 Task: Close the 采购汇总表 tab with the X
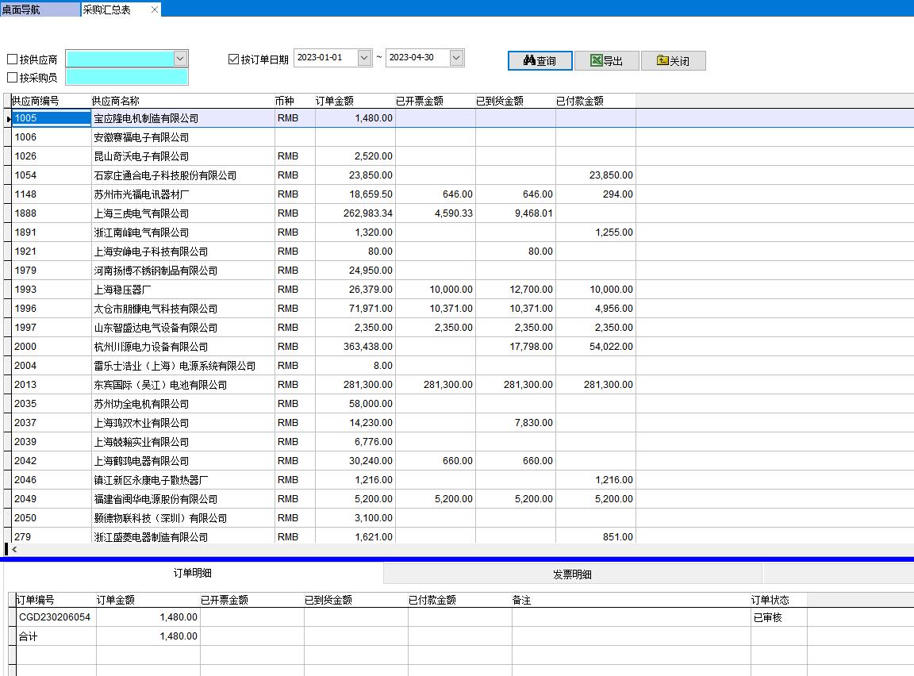pyautogui.click(x=154, y=10)
